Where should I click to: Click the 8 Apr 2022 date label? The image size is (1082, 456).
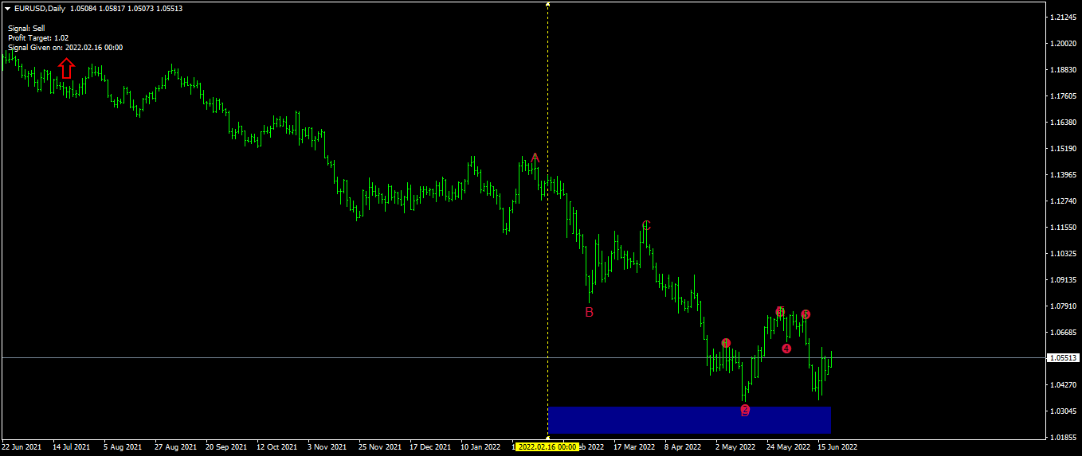pyautogui.click(x=684, y=447)
